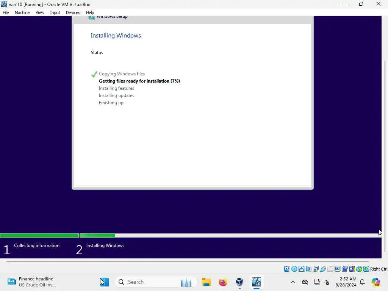Open the clock showing 2:52 AM
388x291 pixels.
tap(346, 282)
